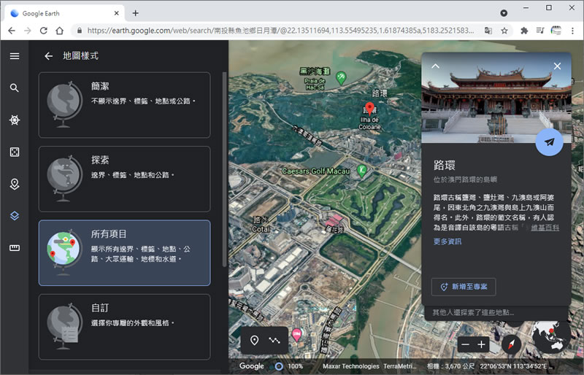Bookmark this page with star
The height and width of the screenshot is (375, 584).
(x=504, y=31)
